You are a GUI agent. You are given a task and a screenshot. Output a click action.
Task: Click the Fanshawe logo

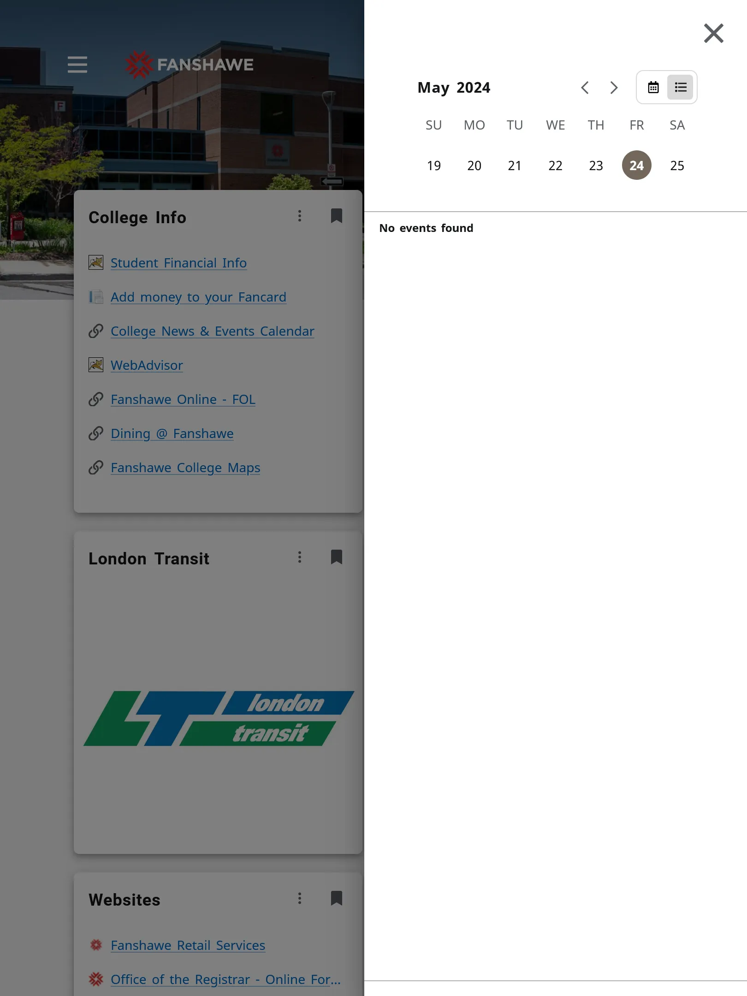click(x=189, y=65)
